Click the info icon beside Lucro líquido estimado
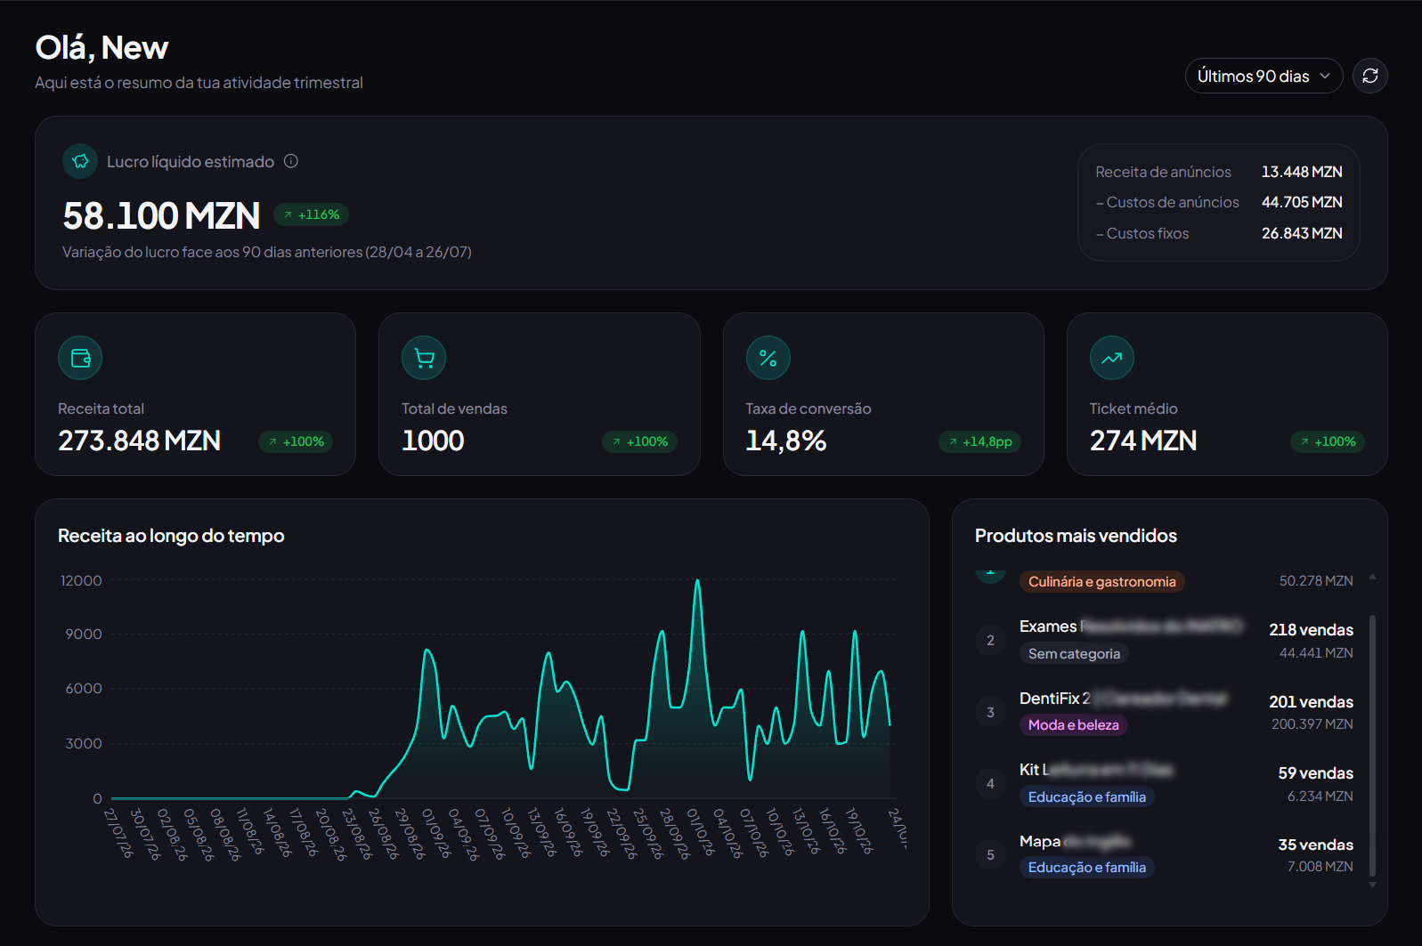Image resolution: width=1422 pixels, height=946 pixels. (x=291, y=161)
